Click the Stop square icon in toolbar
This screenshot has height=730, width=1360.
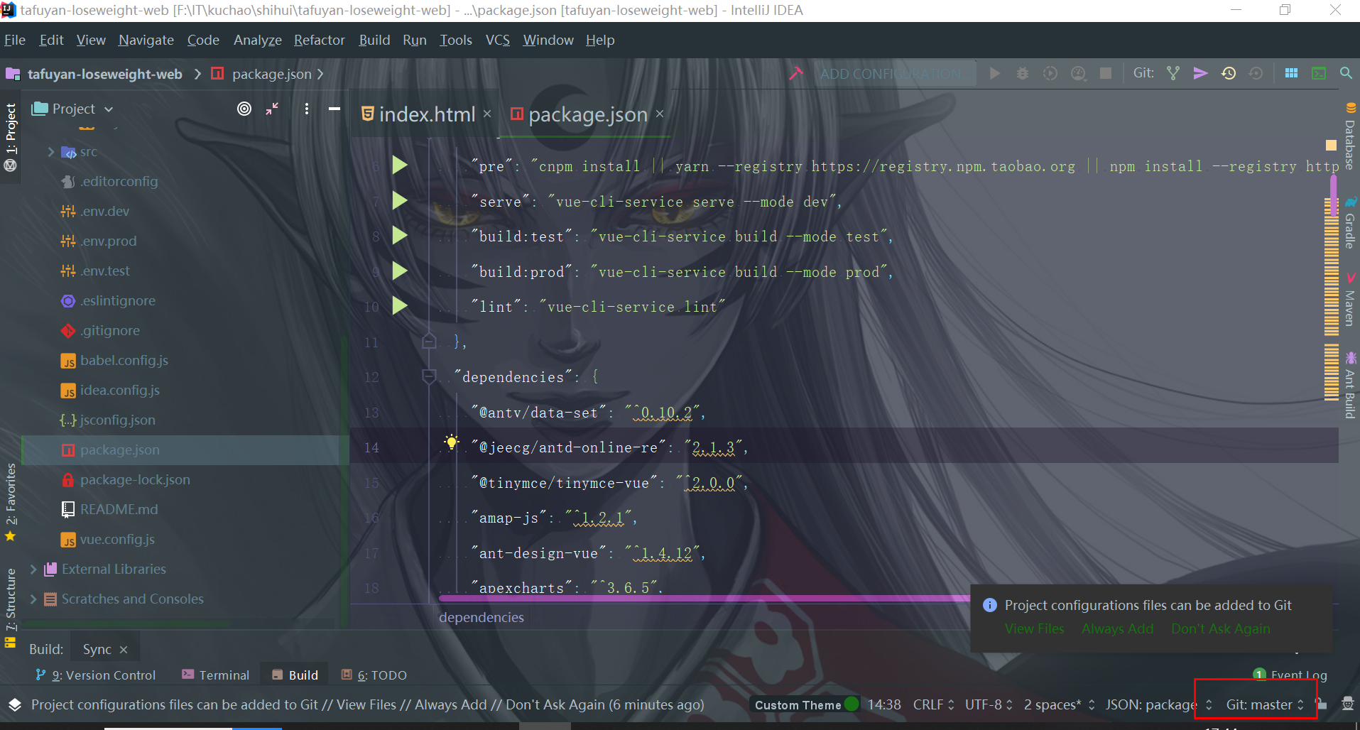click(1106, 73)
